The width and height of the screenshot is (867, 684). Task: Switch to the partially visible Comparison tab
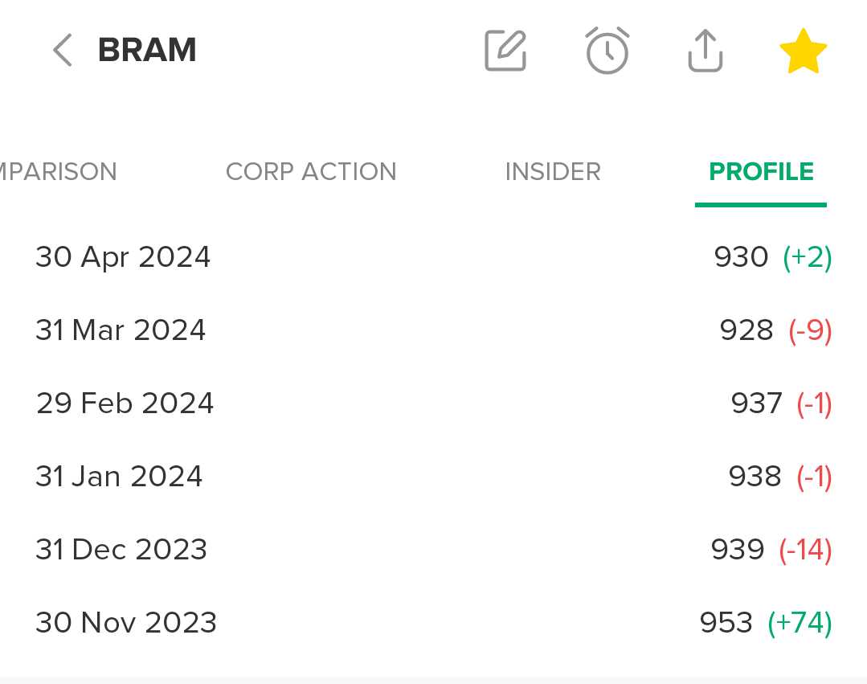(x=58, y=171)
